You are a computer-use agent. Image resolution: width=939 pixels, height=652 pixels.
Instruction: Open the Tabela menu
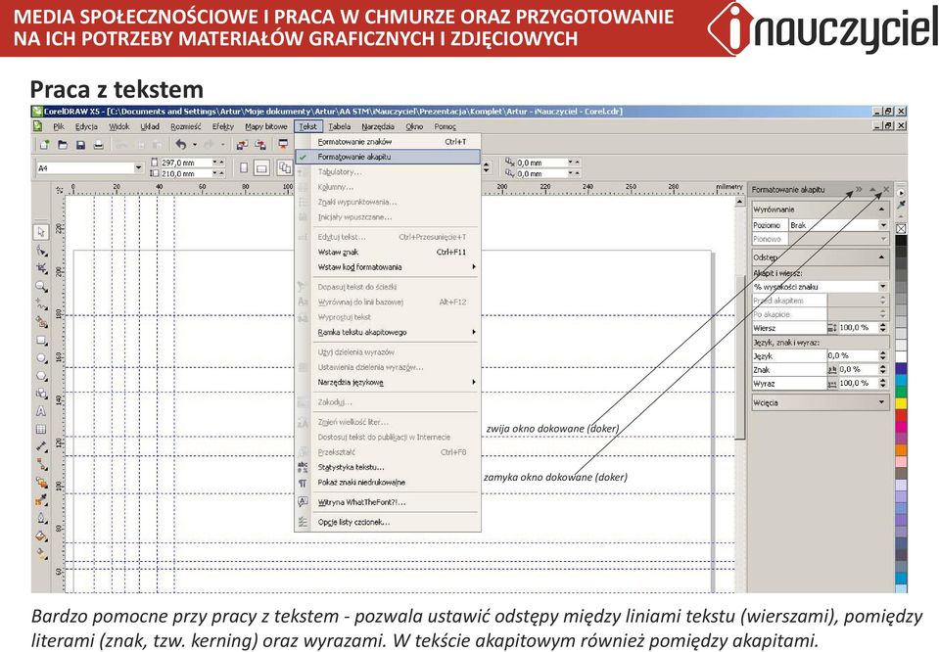point(340,127)
